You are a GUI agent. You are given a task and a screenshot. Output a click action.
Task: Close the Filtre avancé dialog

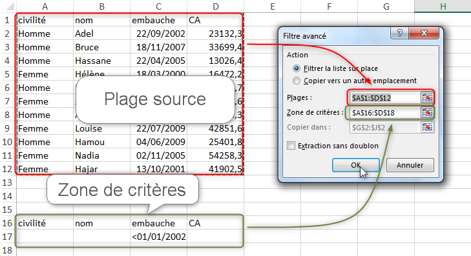click(424, 33)
